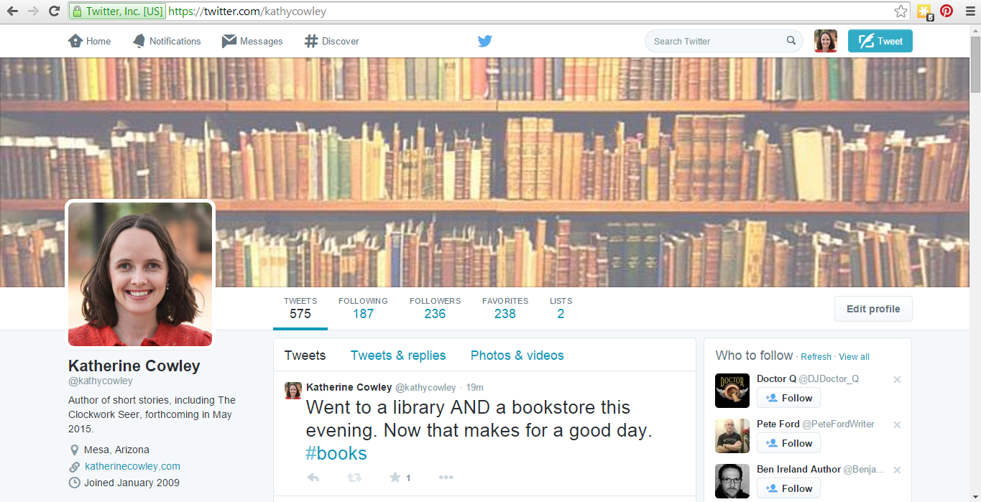This screenshot has height=502, width=981.
Task: Click Katherine Cowley name in tweet
Action: [x=349, y=387]
